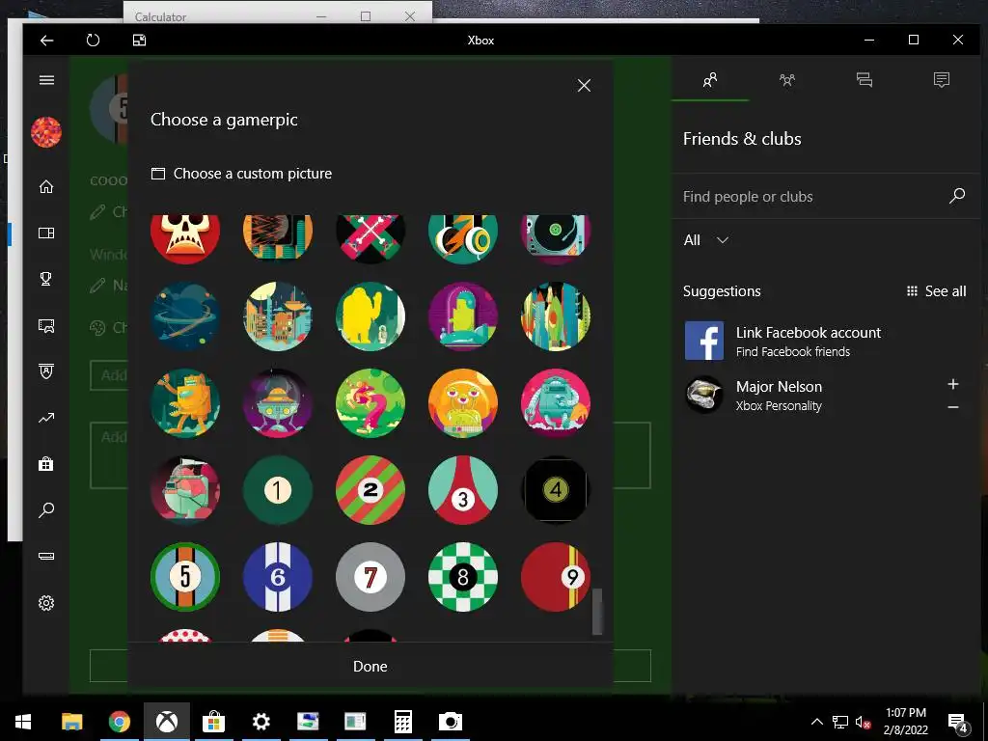
Task: Show hidden system tray icons
Action: [x=816, y=722]
